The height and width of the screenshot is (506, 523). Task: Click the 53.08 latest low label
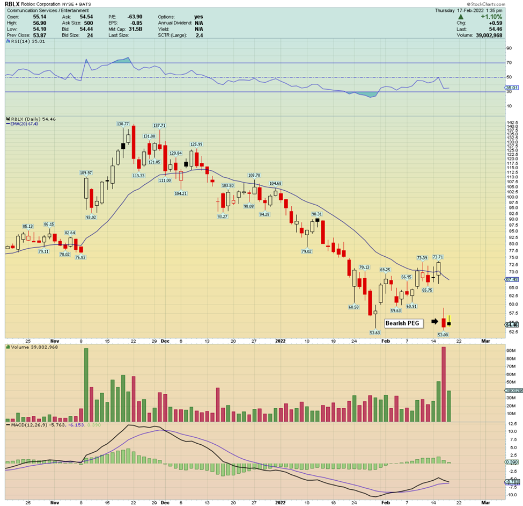point(443,335)
